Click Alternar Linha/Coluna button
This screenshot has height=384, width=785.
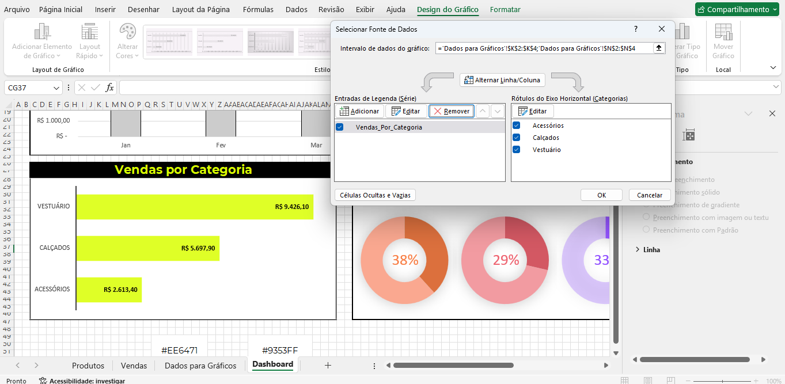point(502,80)
